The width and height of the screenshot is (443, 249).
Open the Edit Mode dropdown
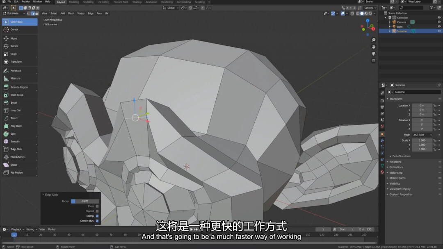click(14, 13)
